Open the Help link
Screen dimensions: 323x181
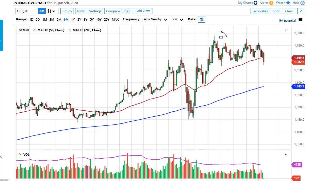(296, 3)
